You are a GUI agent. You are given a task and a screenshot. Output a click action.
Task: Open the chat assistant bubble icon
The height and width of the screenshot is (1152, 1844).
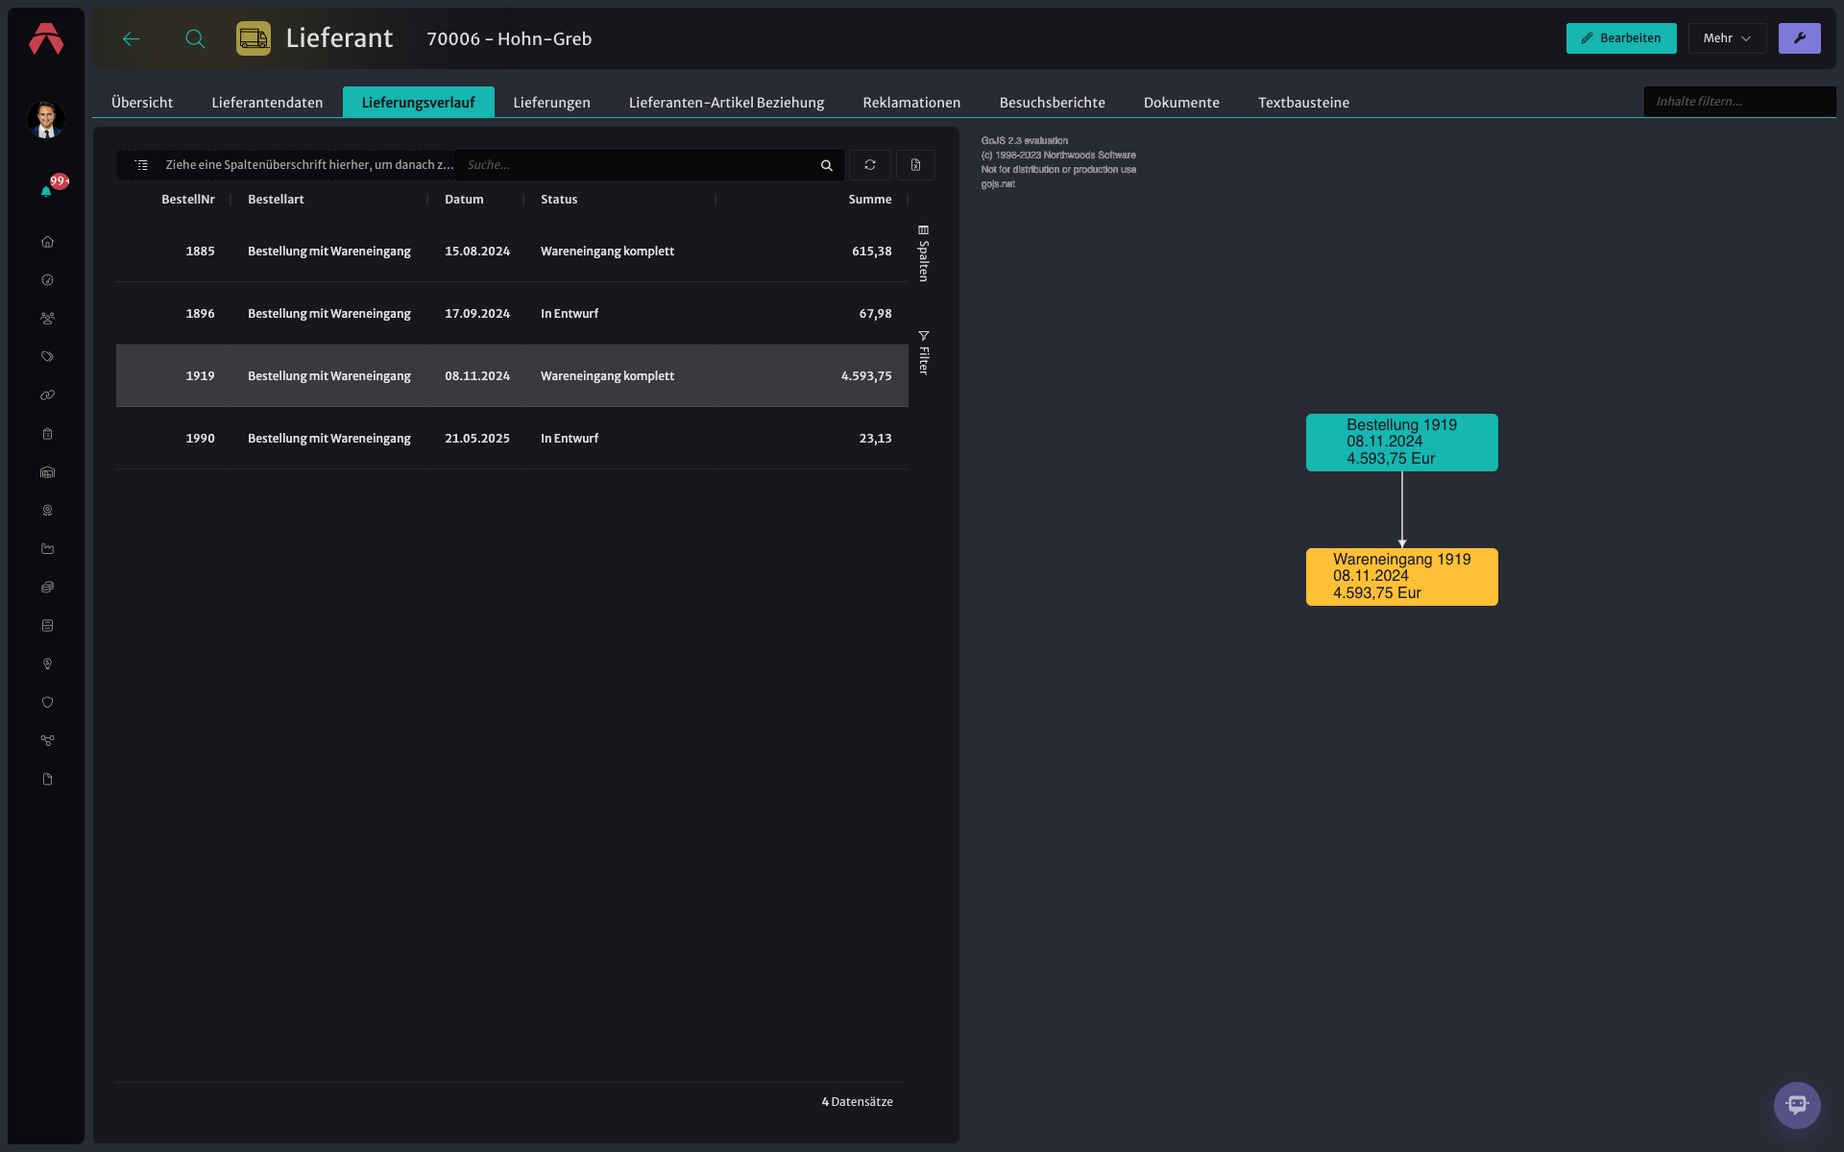point(1797,1105)
